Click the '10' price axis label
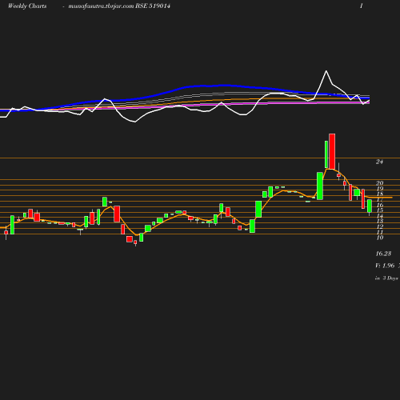 click(x=380, y=238)
